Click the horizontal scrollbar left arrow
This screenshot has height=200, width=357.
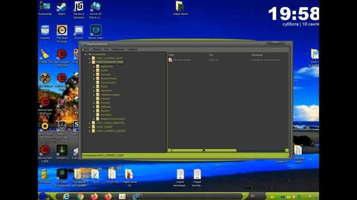point(170,150)
